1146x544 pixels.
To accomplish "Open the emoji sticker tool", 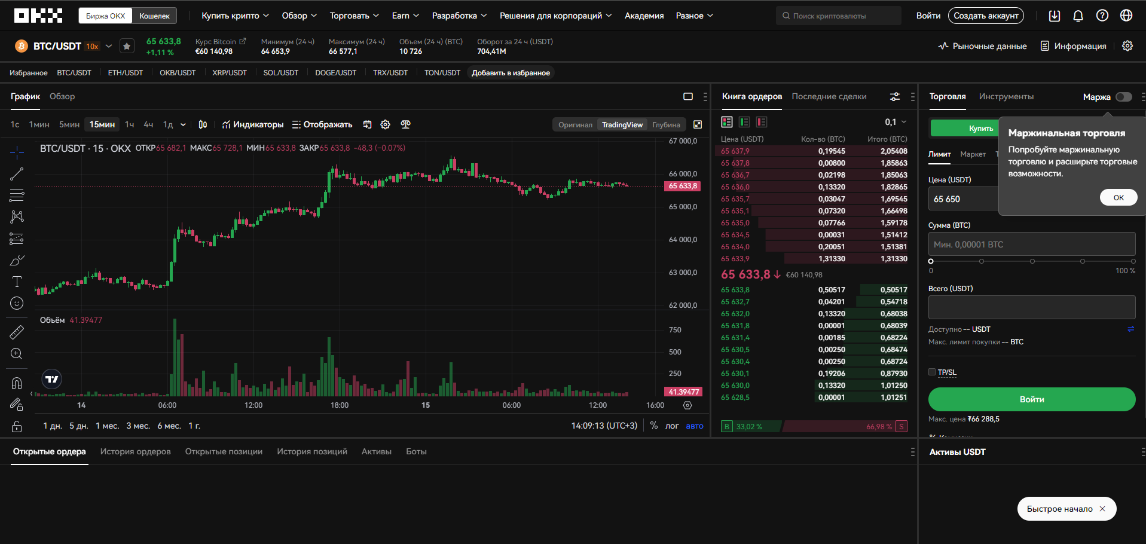I will tap(17, 303).
